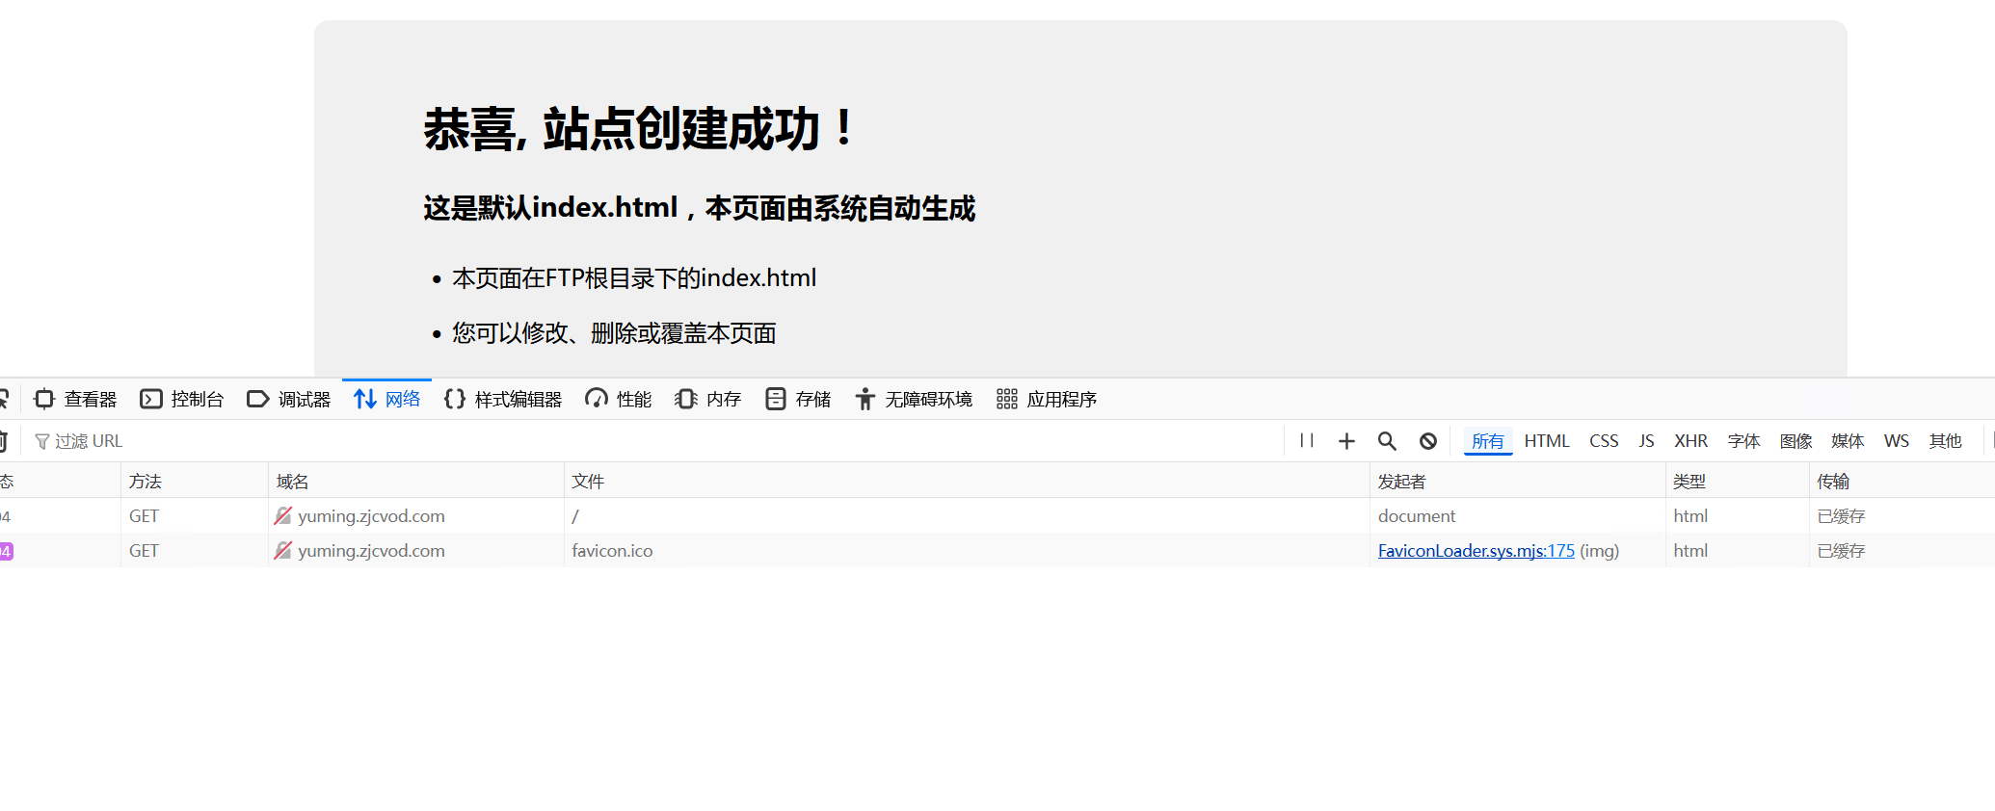Open the Memory (内存) panel
Image resolution: width=1995 pixels, height=811 pixels.
pyautogui.click(x=708, y=399)
